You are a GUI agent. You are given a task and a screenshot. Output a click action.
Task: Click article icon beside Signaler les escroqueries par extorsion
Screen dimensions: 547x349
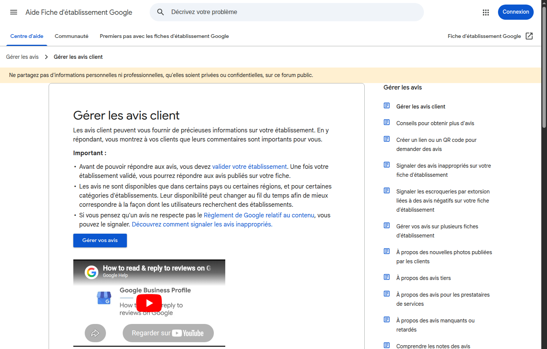tap(387, 190)
